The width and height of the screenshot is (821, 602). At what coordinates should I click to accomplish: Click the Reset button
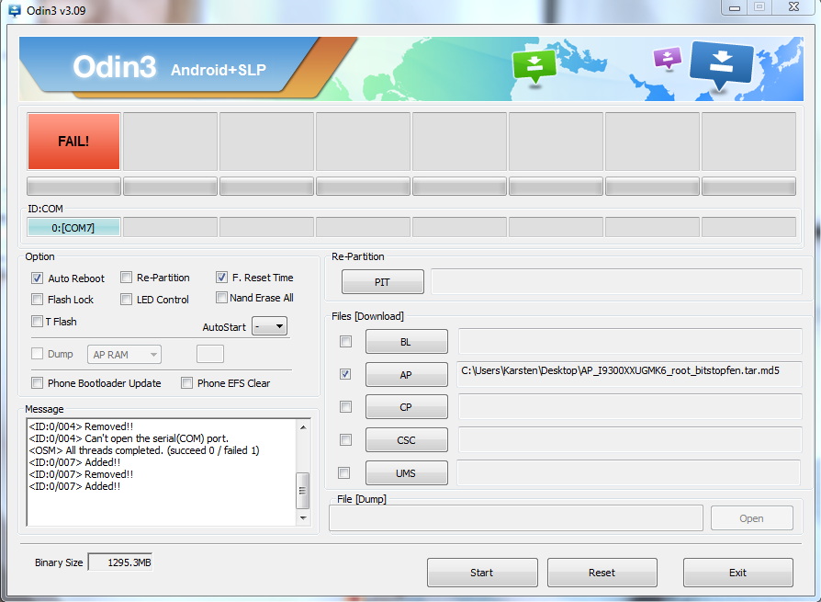pos(602,573)
